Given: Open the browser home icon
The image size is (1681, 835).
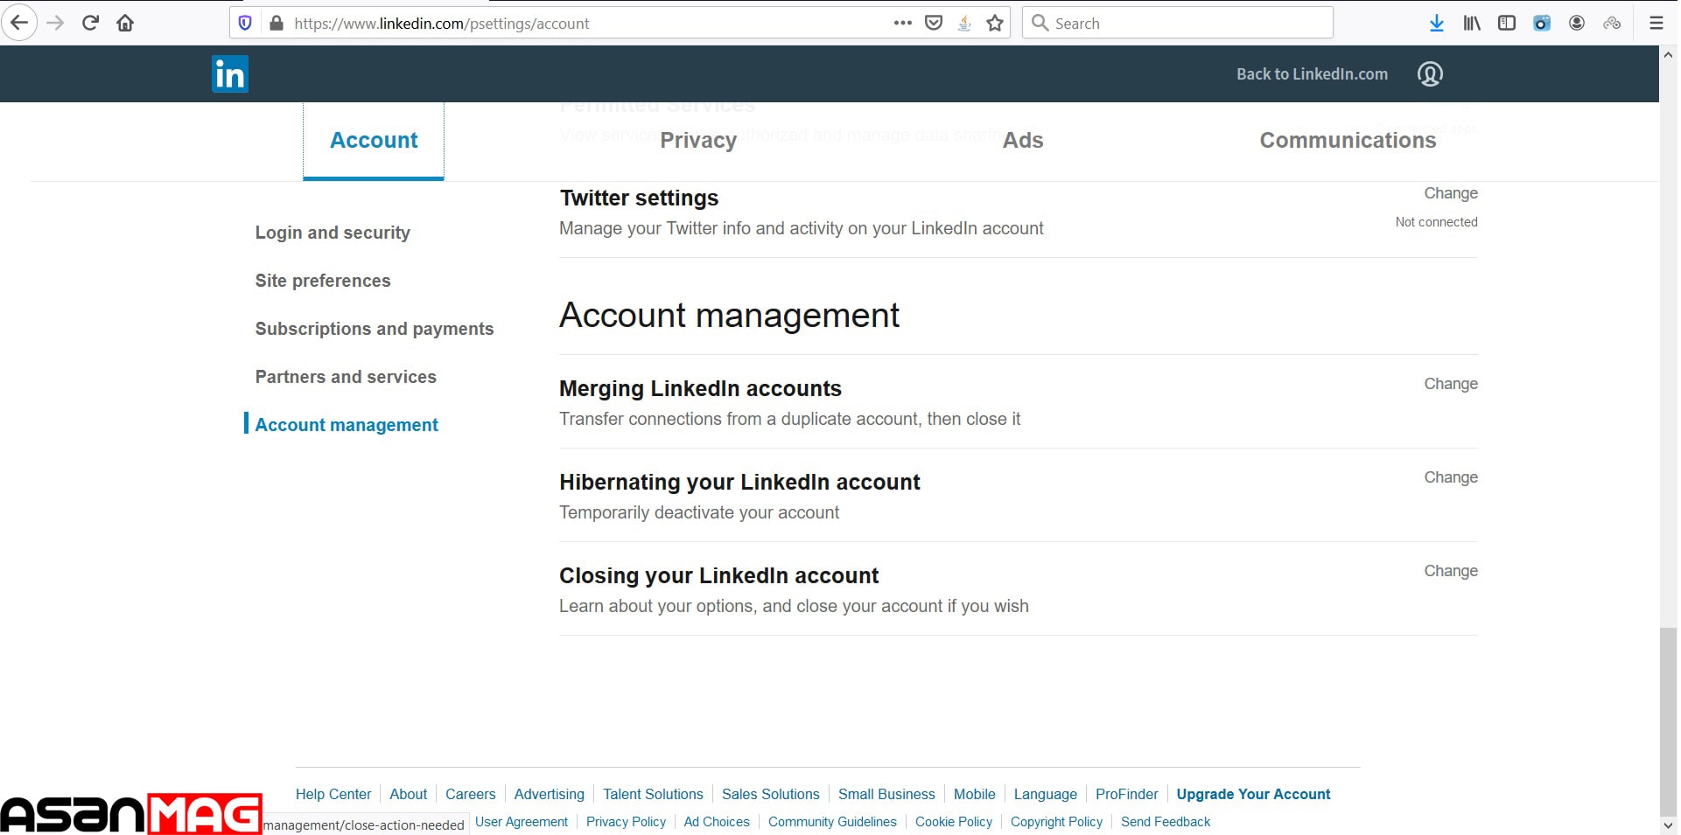Looking at the screenshot, I should [x=125, y=23].
